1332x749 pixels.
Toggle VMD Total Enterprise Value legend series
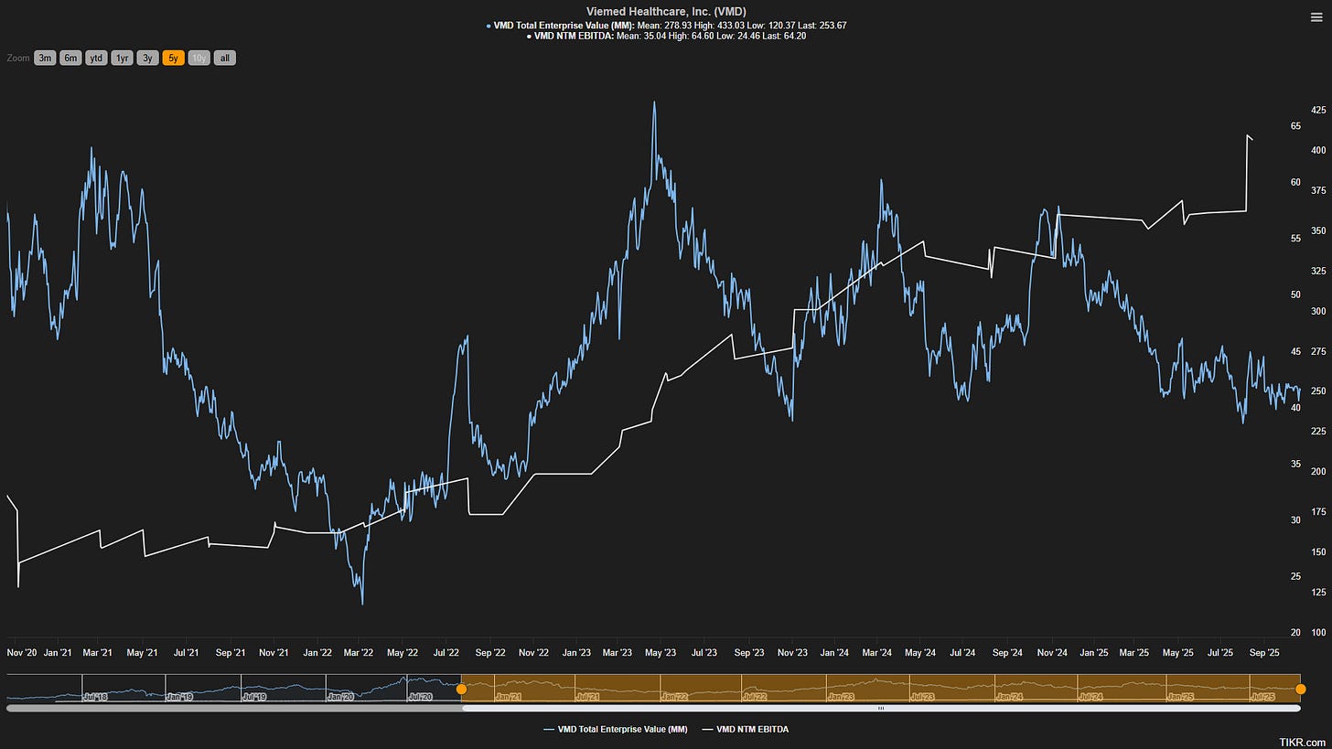pos(615,729)
